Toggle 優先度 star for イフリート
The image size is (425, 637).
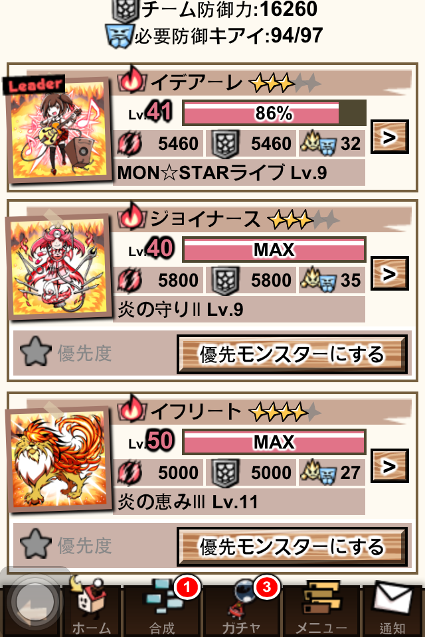pos(36,544)
